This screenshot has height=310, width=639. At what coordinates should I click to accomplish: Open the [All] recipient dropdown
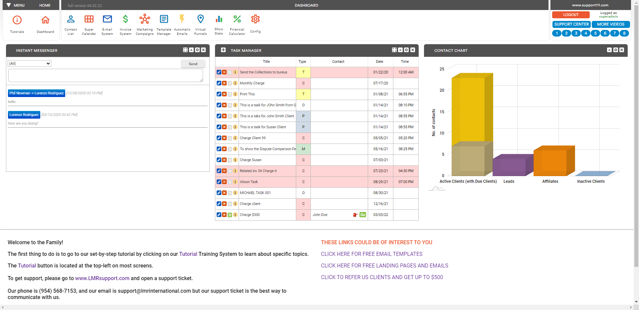click(x=29, y=63)
